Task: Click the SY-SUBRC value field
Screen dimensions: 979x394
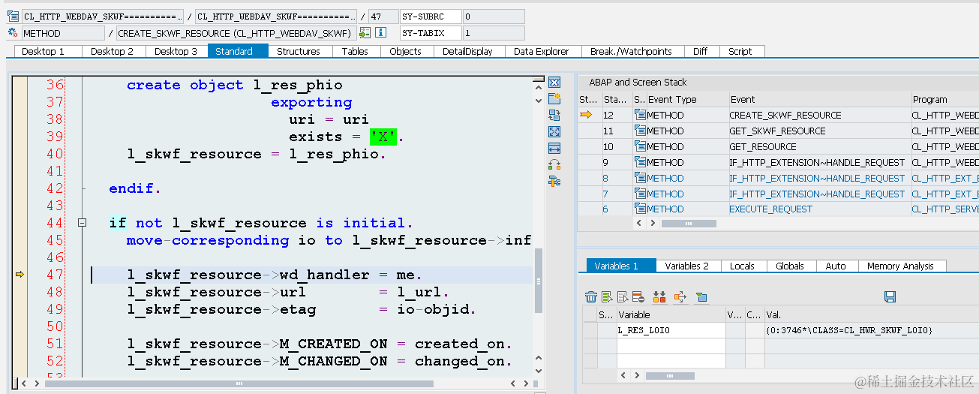Action: pos(493,16)
